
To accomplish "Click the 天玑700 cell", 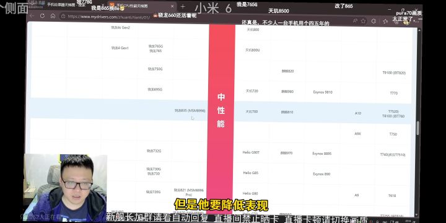I will point(251,111).
